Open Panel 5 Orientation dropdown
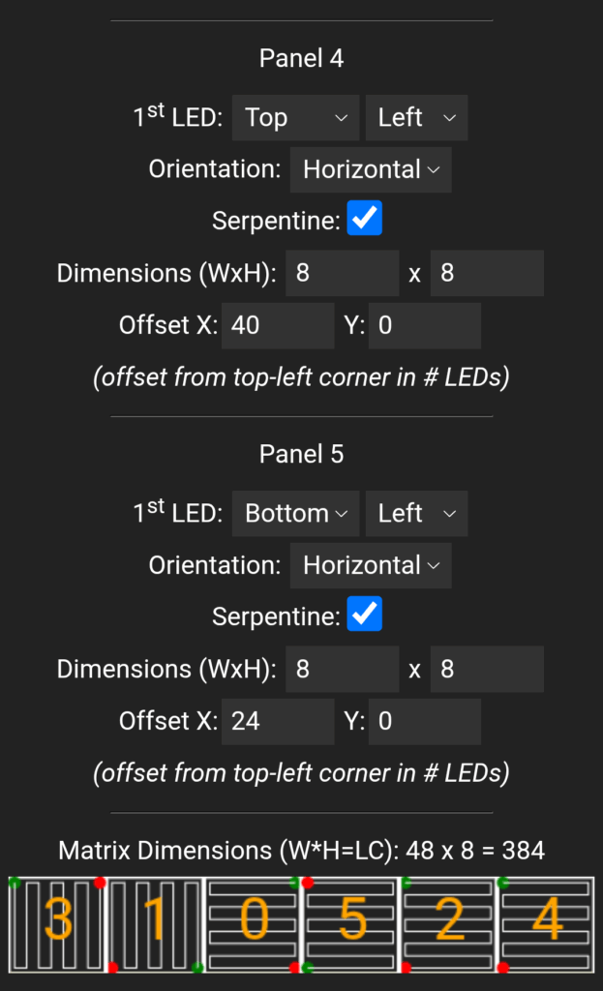Image resolution: width=603 pixels, height=991 pixels. pos(371,565)
